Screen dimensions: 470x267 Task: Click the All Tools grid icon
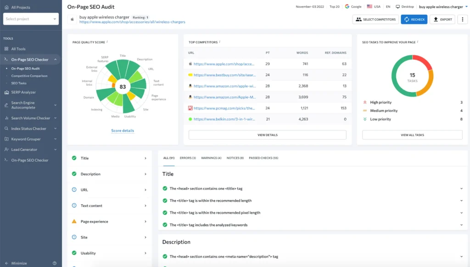[x=6, y=49]
